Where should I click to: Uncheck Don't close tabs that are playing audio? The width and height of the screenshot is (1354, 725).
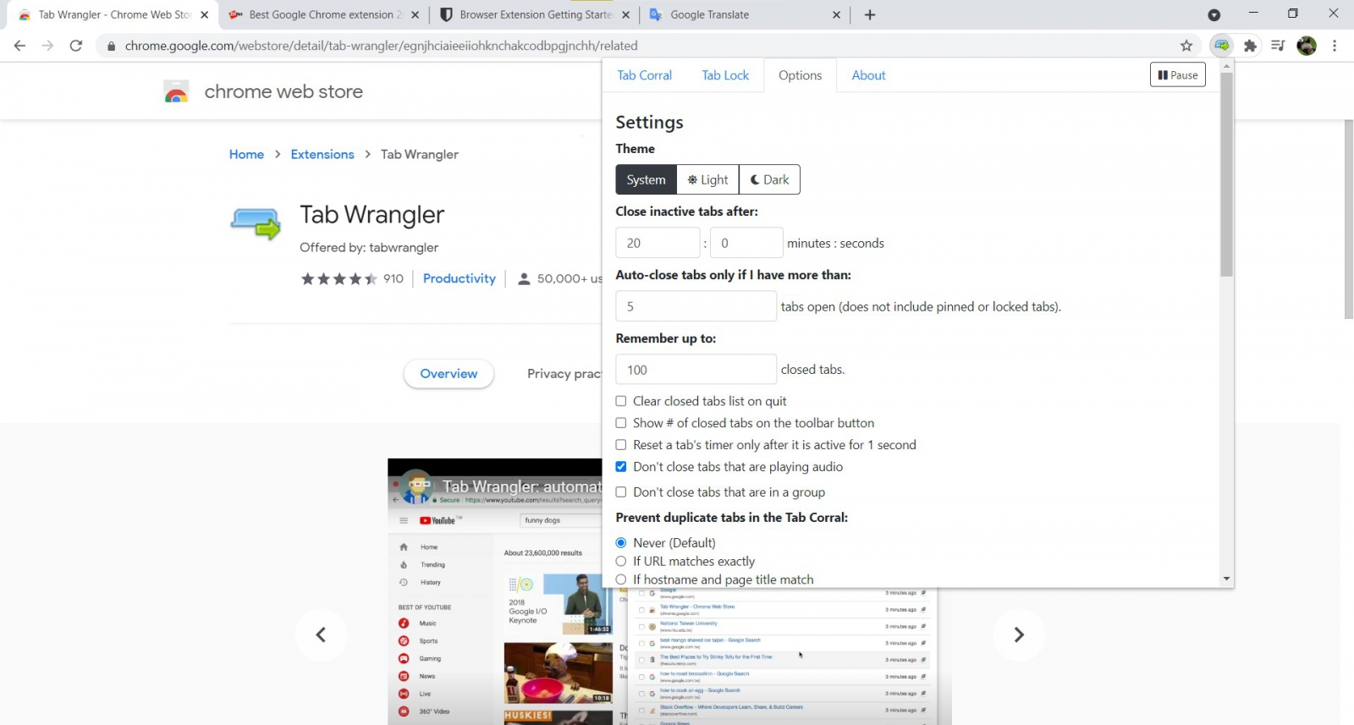[x=621, y=467]
